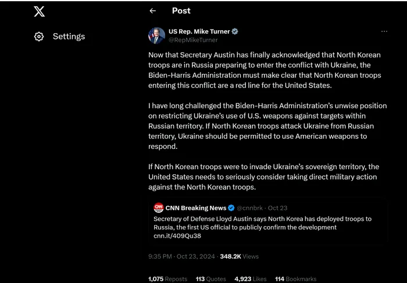Image resolution: width=407 pixels, height=283 pixels.
Task: Click the Settings gear icon
Action: [39, 37]
